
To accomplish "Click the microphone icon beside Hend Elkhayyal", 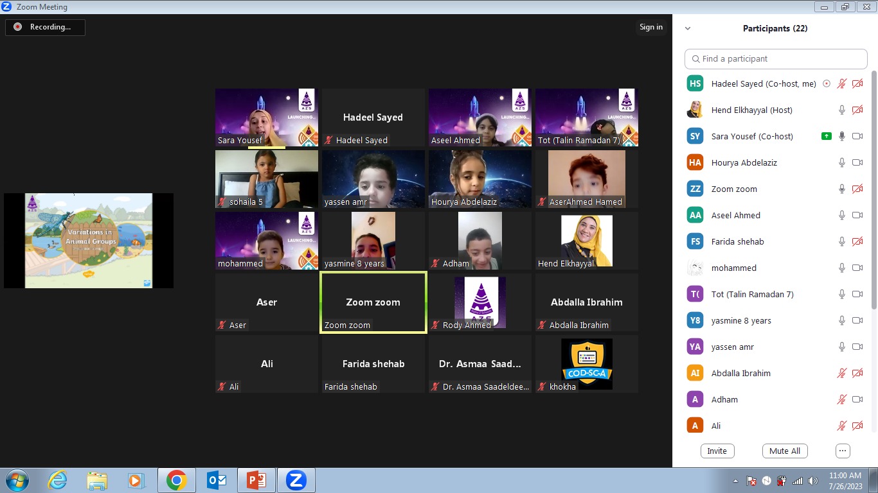I will tap(841, 110).
